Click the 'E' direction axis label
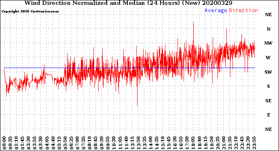The image size is (279, 151). [x=268, y=115]
